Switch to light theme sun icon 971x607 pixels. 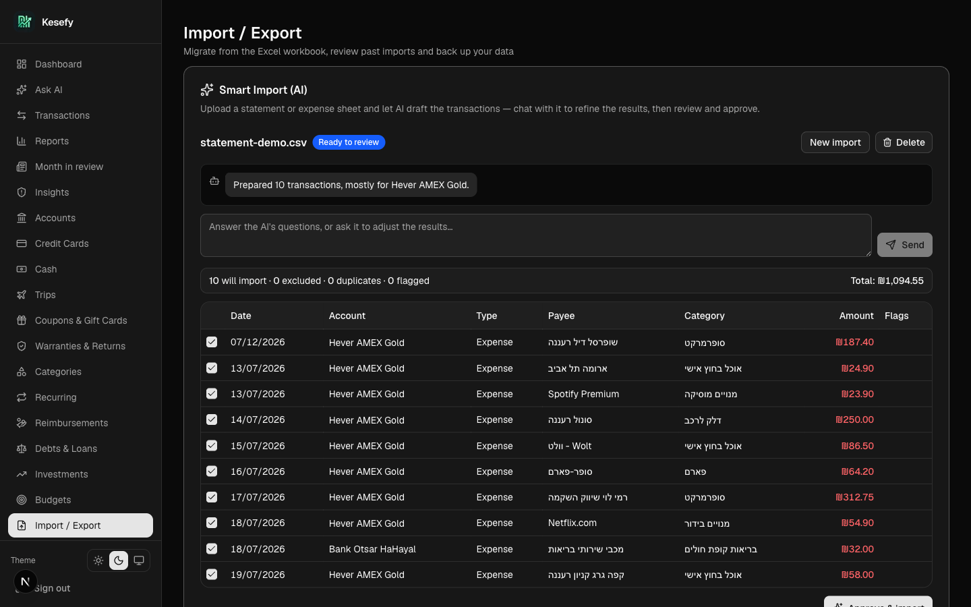(x=98, y=560)
